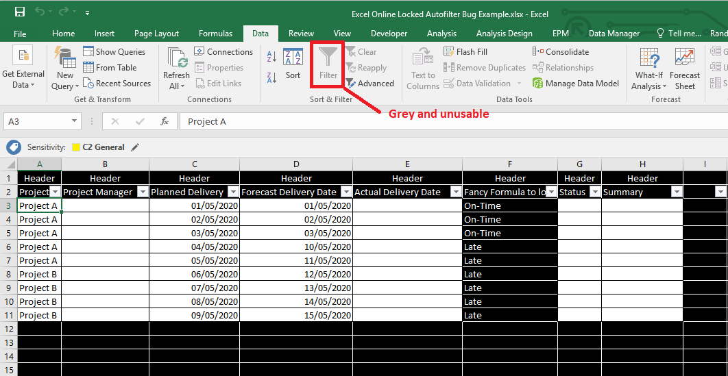This screenshot has width=728, height=376.
Task: Switch to the Home tab
Action: 64,34
